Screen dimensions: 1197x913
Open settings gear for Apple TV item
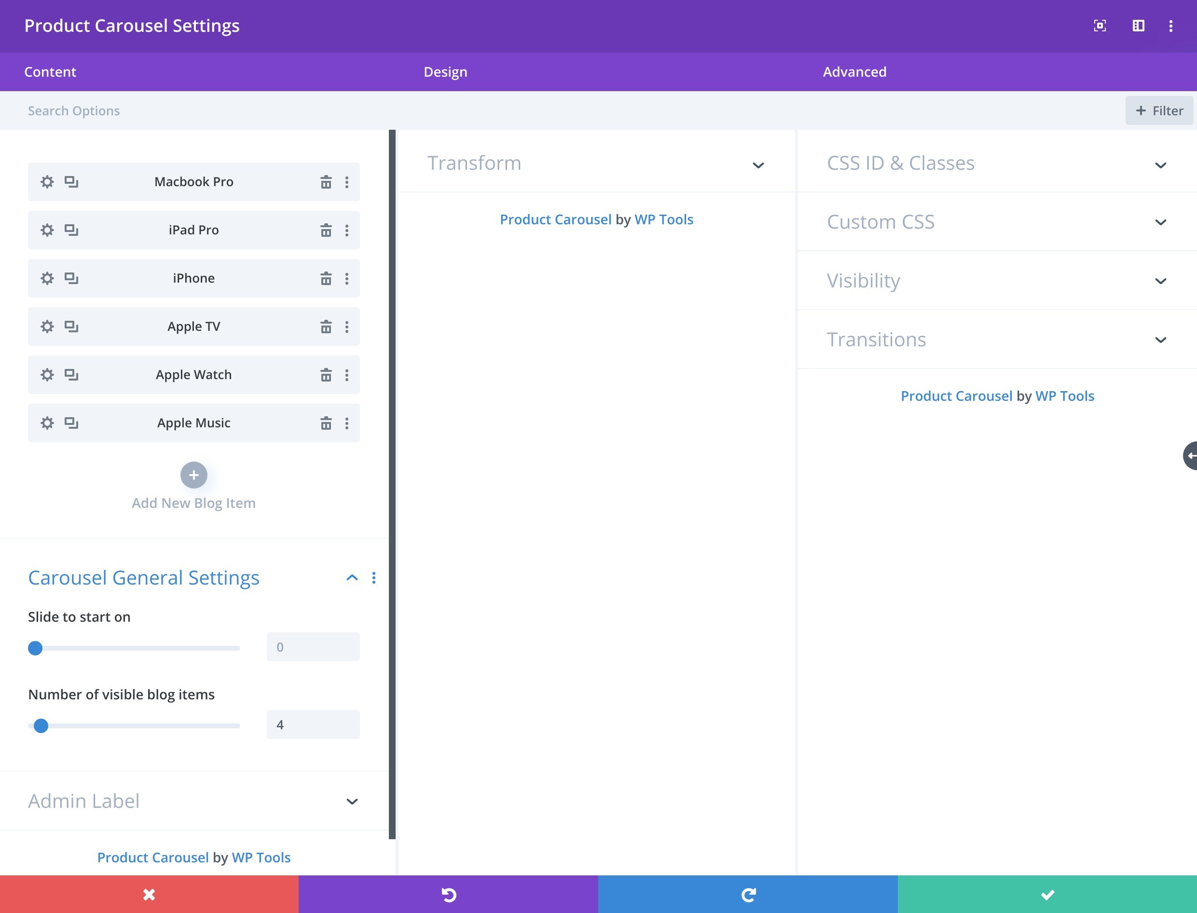point(47,326)
